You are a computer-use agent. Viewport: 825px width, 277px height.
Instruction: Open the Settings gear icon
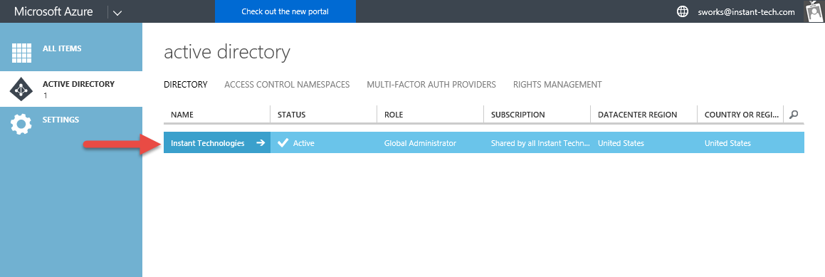21,125
